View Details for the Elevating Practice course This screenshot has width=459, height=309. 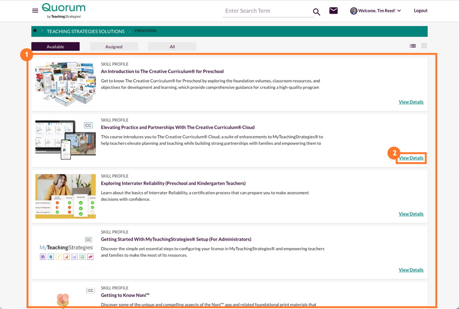pos(411,158)
